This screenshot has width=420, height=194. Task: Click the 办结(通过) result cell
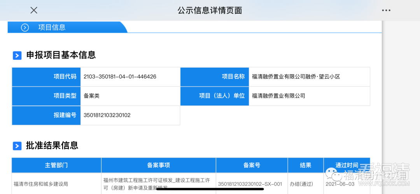[301, 184]
